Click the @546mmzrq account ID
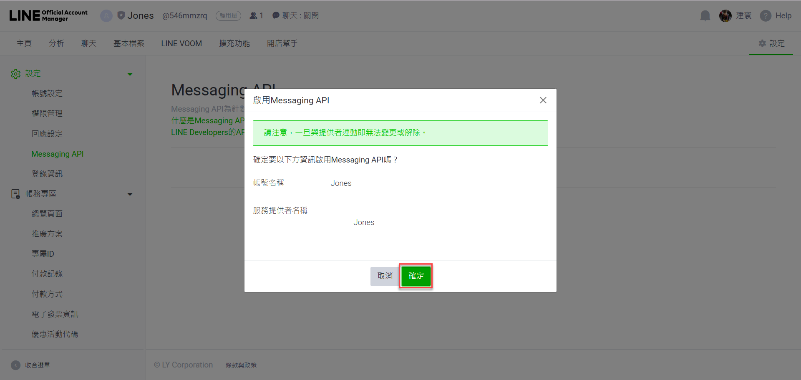The image size is (801, 380). pyautogui.click(x=184, y=15)
